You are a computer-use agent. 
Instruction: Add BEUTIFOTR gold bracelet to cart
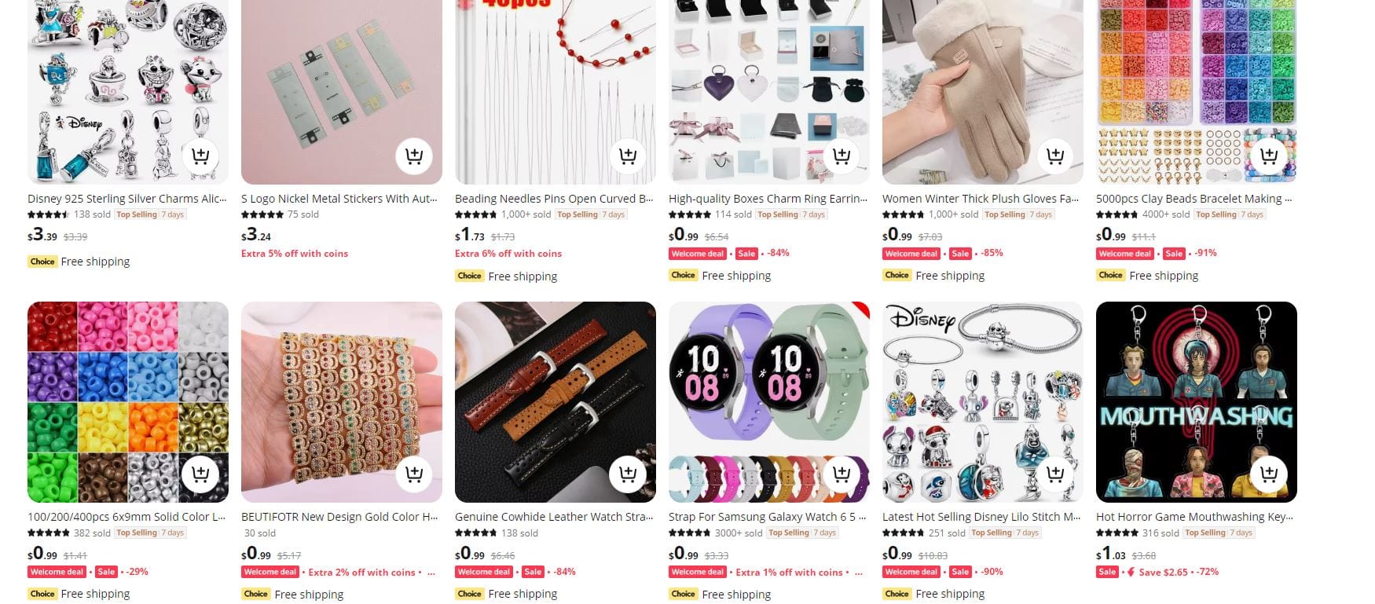coord(414,474)
